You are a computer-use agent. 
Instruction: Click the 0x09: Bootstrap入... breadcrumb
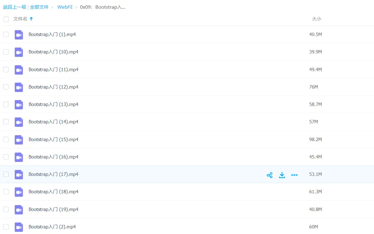[x=102, y=7]
